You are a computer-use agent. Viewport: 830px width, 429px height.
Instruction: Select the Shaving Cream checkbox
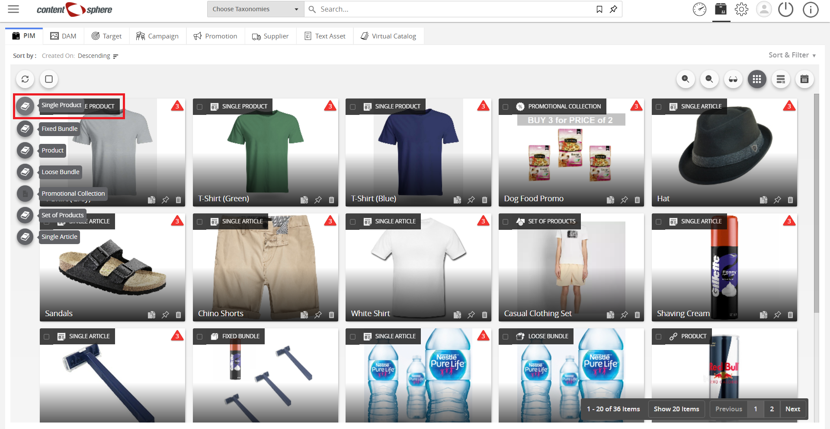click(x=659, y=222)
